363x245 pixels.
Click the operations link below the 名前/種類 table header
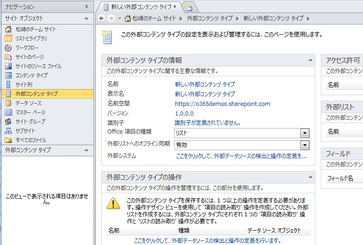pos(207,240)
